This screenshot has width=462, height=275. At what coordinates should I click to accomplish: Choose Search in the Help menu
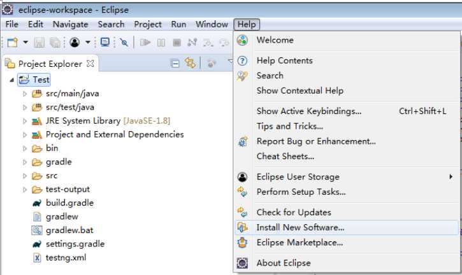point(347,76)
